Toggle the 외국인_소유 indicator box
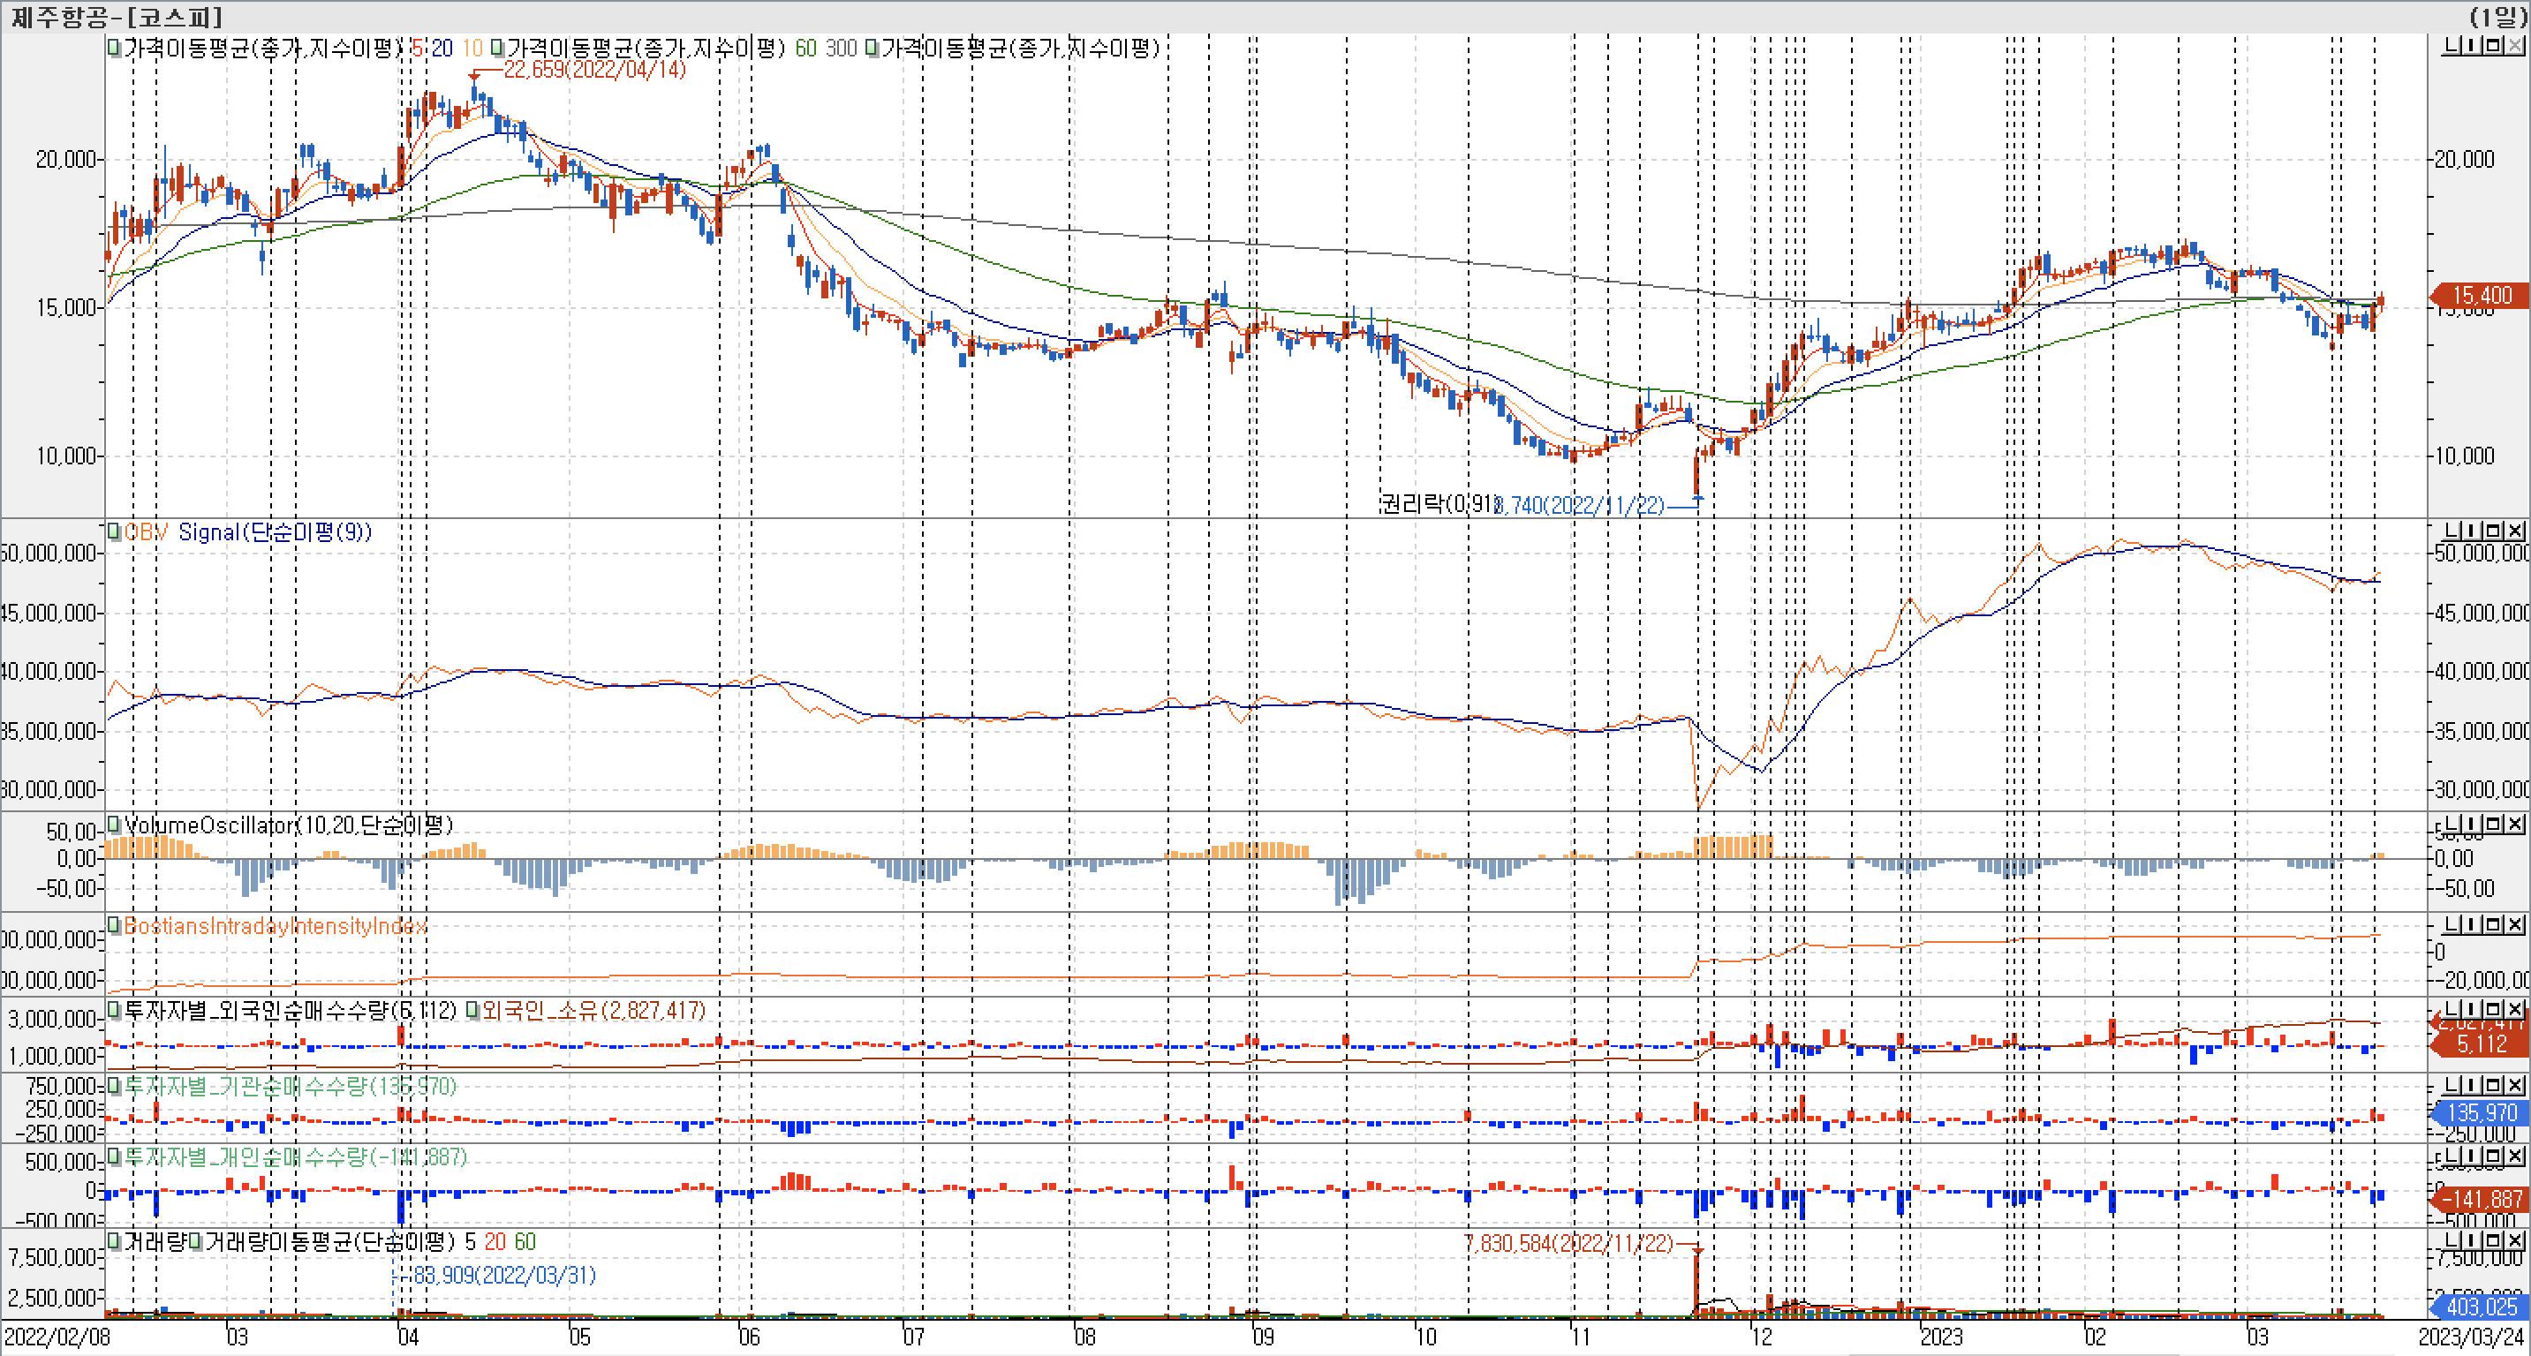This screenshot has height=1356, width=2531. pyautogui.click(x=472, y=1010)
